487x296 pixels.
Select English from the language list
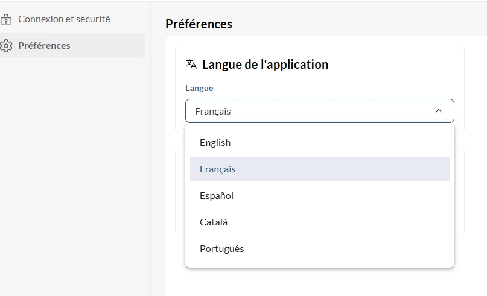tap(215, 143)
